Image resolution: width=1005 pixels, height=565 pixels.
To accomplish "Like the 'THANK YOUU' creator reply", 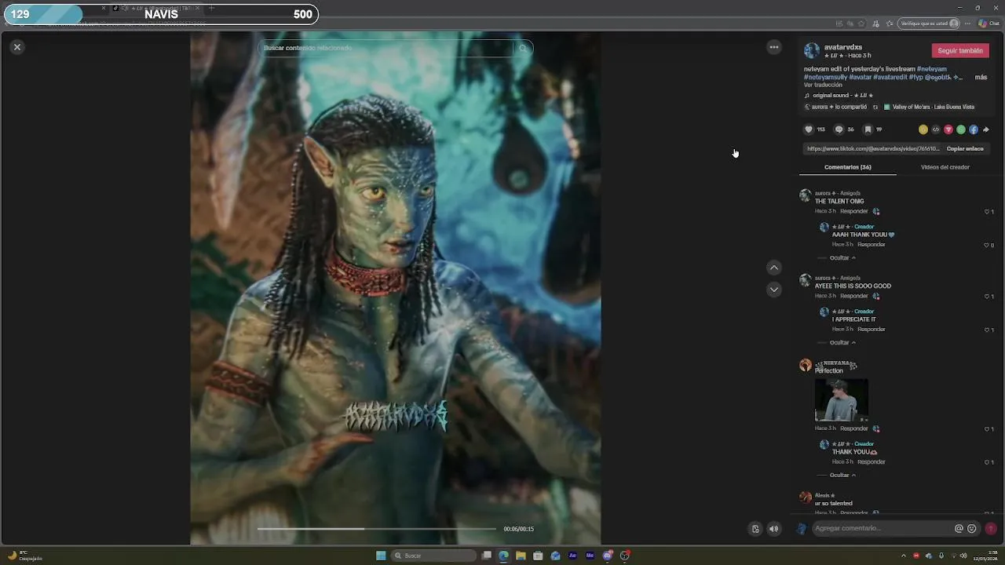I will tap(988, 462).
